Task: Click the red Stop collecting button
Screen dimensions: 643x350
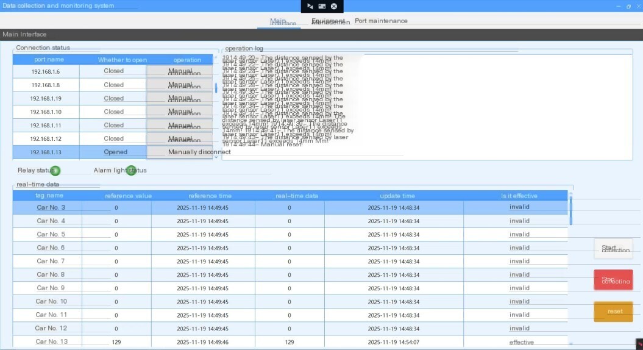Action: click(614, 280)
